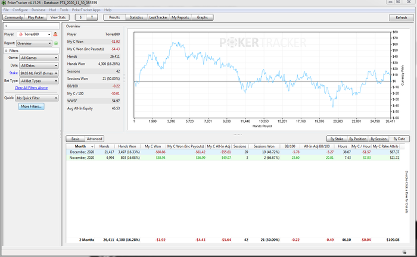Sort by the BB/100 column header
417x257 pixels.
[290, 146]
